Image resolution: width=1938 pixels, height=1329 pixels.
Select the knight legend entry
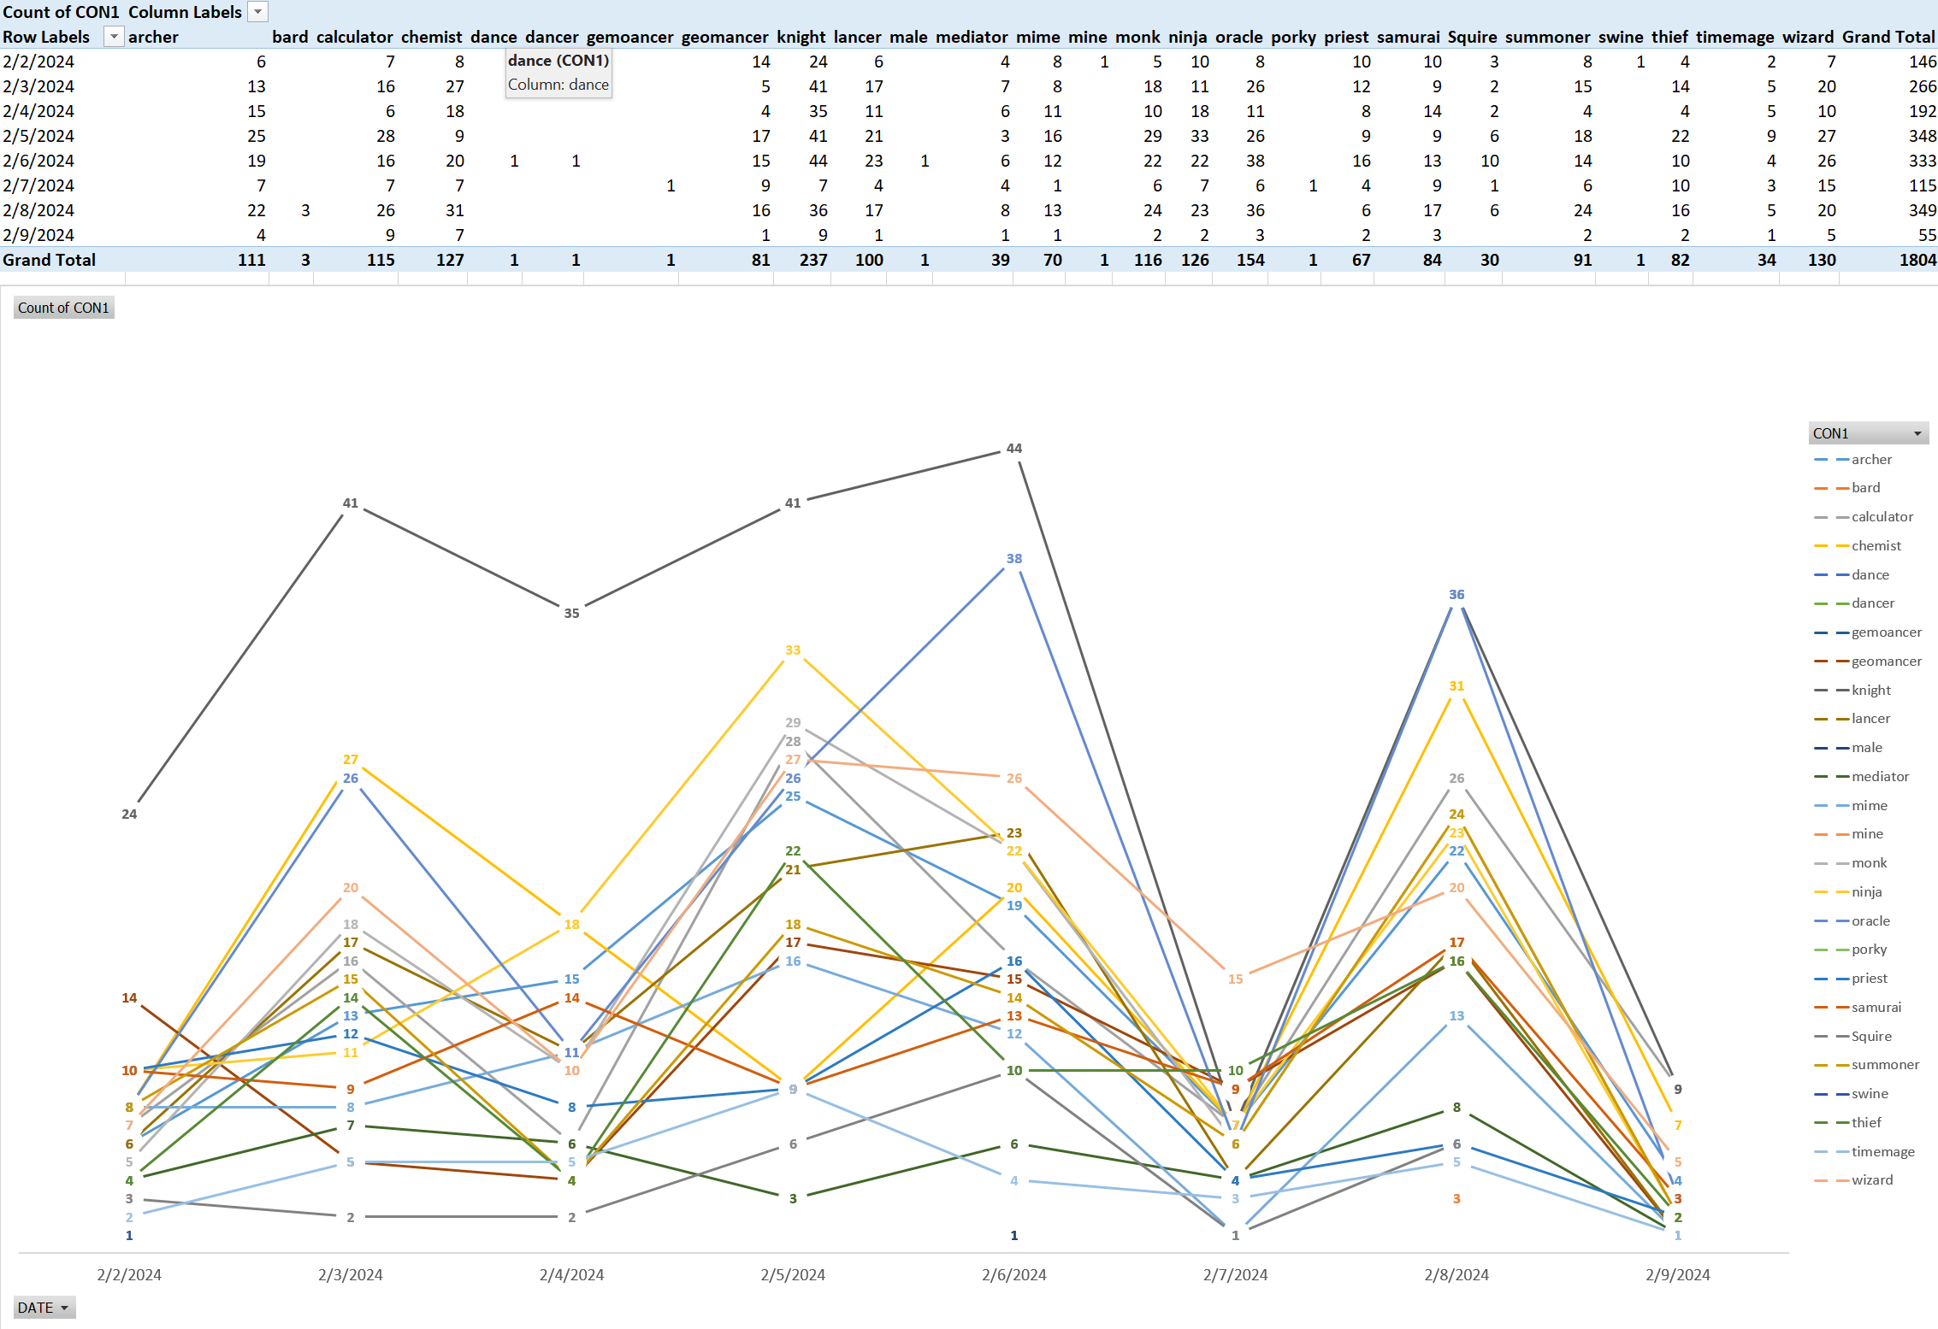(x=1870, y=690)
